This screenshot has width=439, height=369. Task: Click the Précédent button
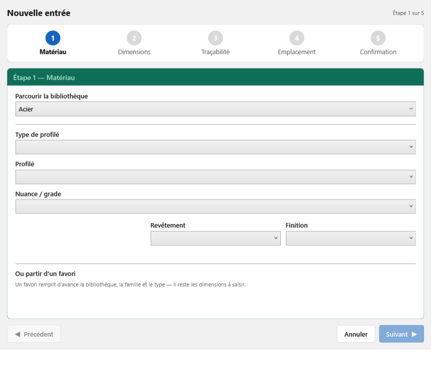[34, 334]
